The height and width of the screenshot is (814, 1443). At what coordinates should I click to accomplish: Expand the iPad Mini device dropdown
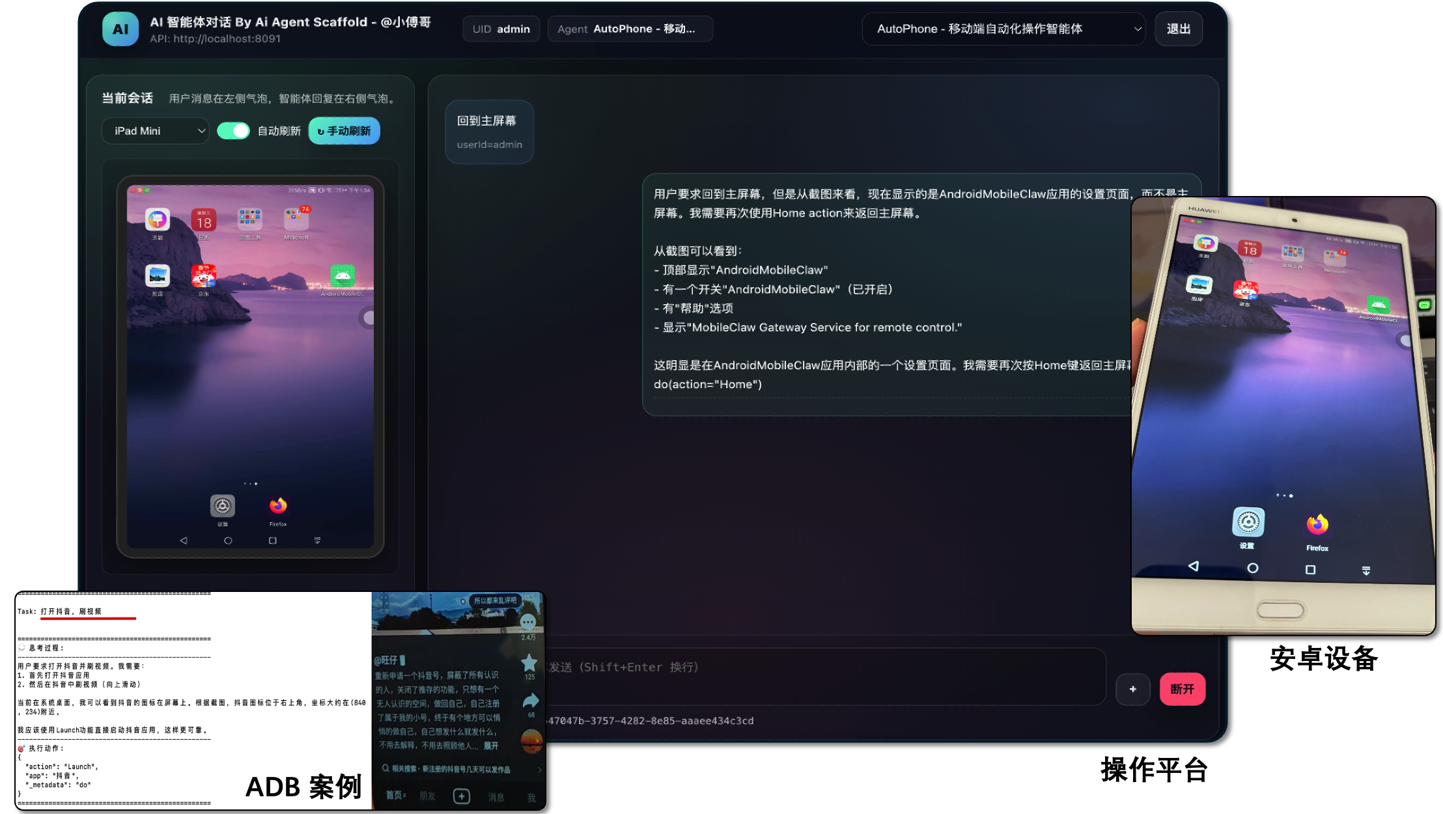click(156, 131)
